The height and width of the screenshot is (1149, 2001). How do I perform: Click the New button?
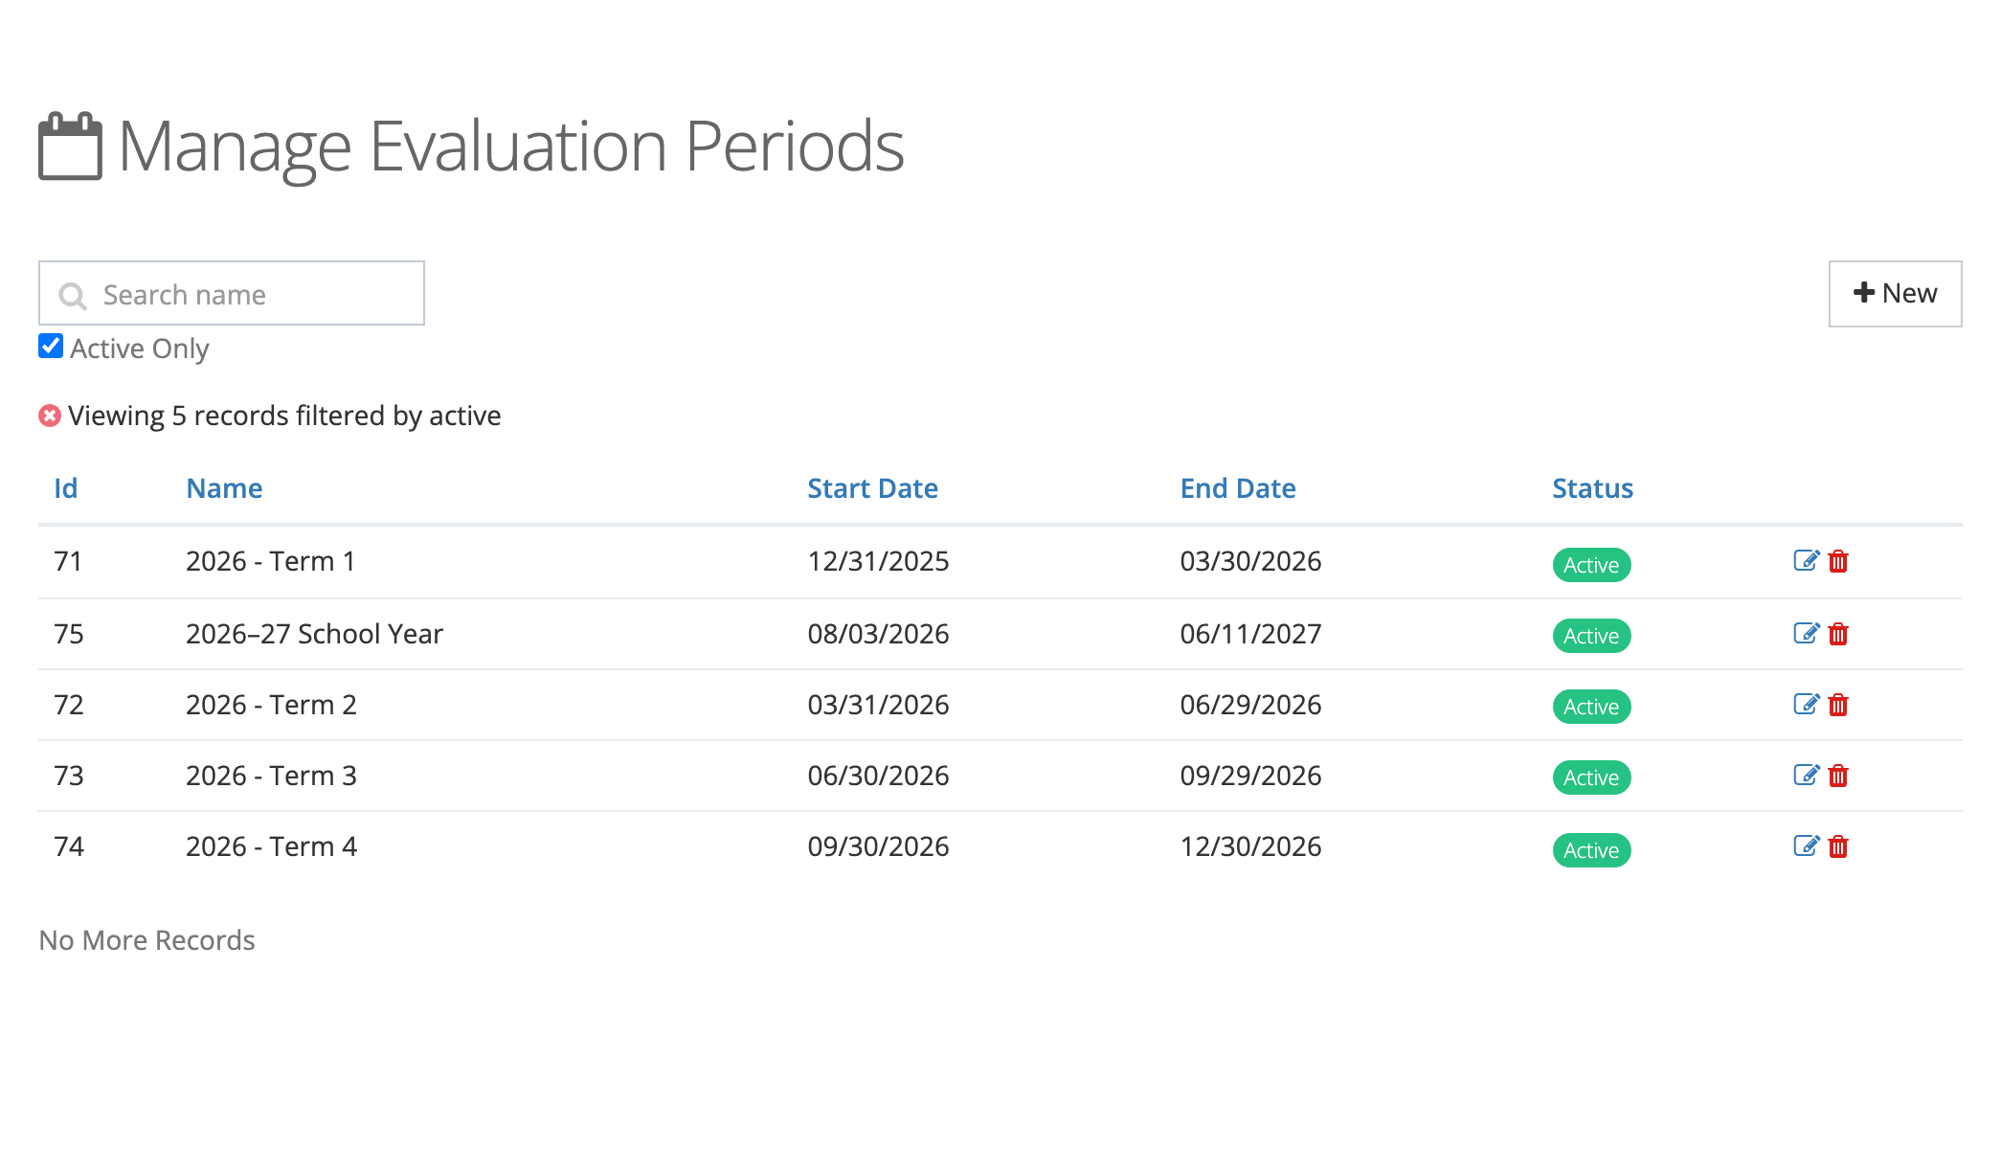[1895, 294]
